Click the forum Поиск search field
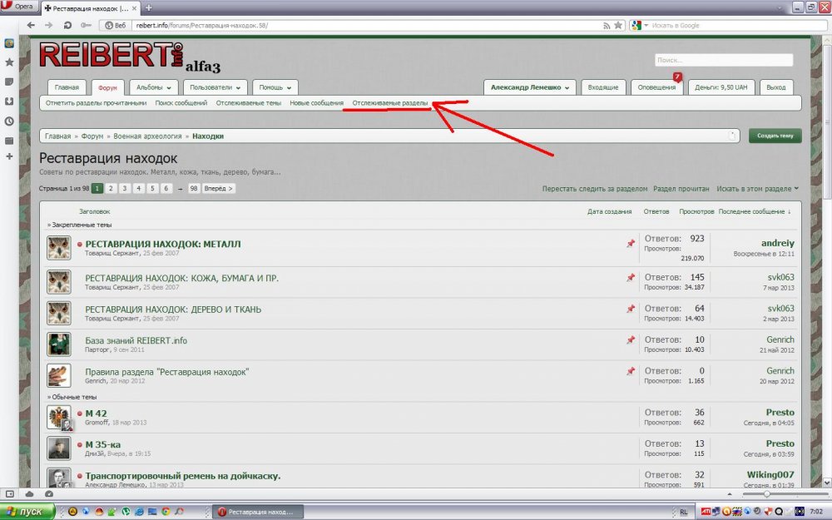This screenshot has height=520, width=832. pos(722,60)
